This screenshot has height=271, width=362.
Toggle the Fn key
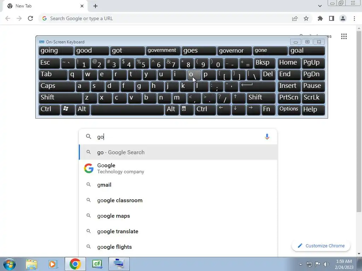268,110
